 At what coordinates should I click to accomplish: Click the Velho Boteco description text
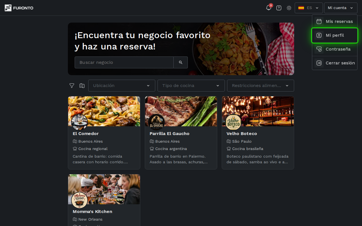[257, 159]
